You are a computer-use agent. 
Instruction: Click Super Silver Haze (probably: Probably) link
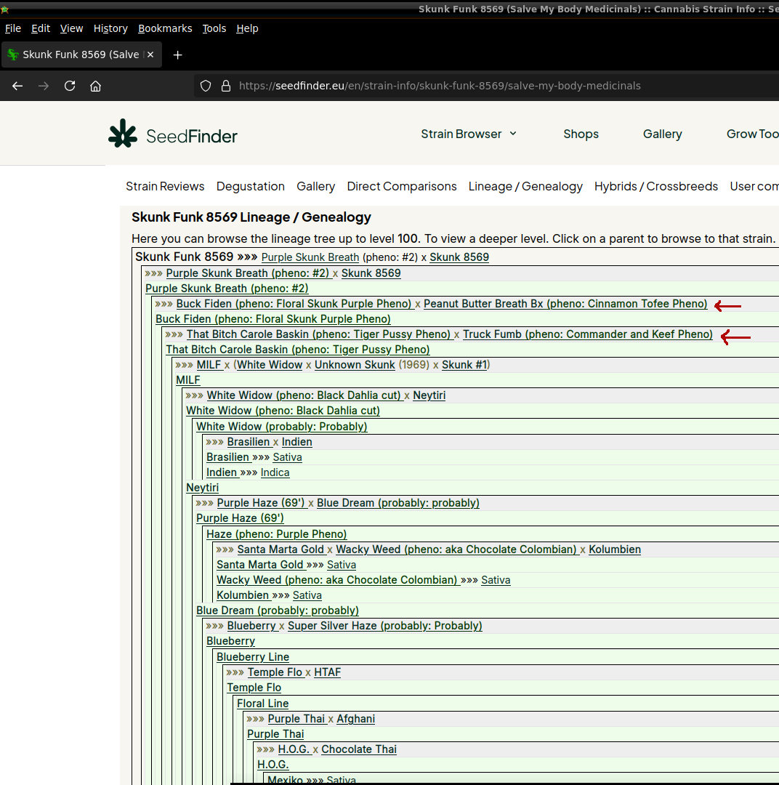385,626
